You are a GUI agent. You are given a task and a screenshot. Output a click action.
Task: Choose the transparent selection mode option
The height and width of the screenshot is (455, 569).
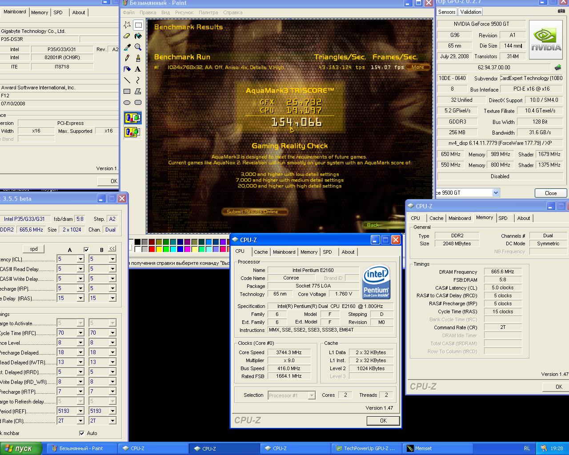click(132, 132)
